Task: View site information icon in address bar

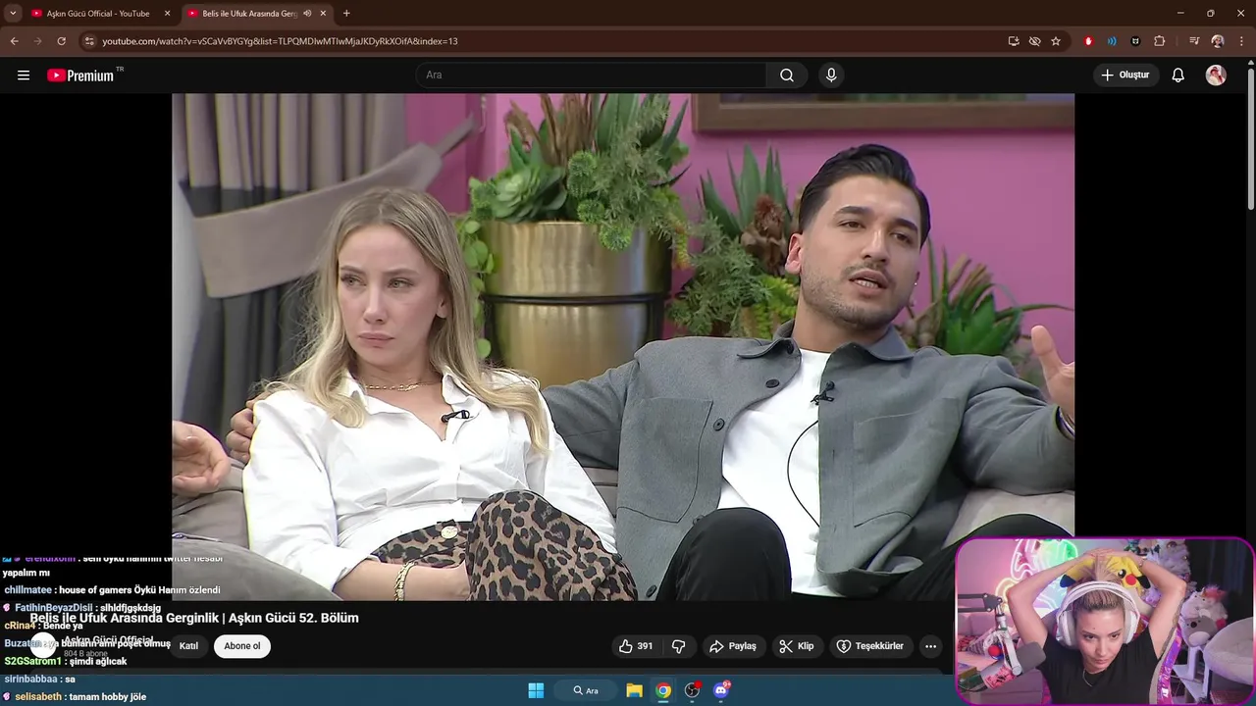Action: pyautogui.click(x=89, y=41)
